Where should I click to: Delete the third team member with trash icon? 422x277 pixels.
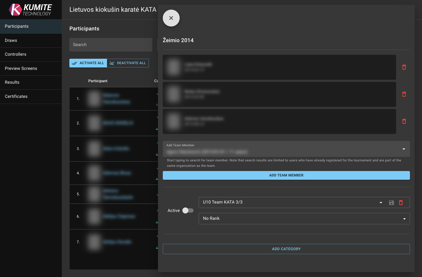click(404, 121)
